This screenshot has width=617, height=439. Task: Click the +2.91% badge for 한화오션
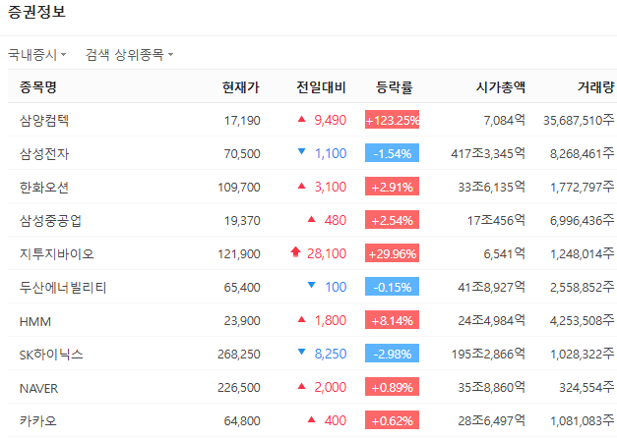coord(392,187)
